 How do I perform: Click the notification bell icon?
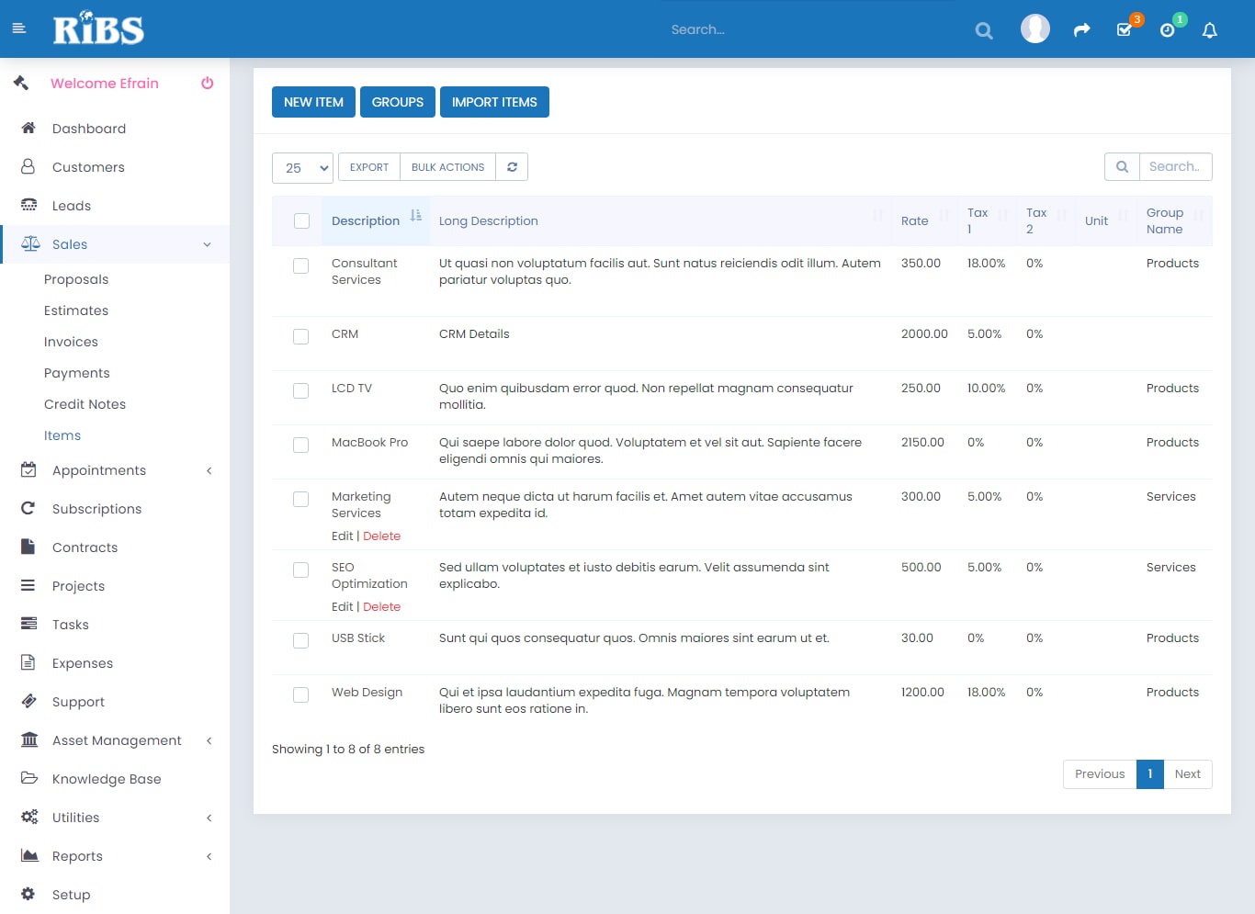tap(1209, 30)
